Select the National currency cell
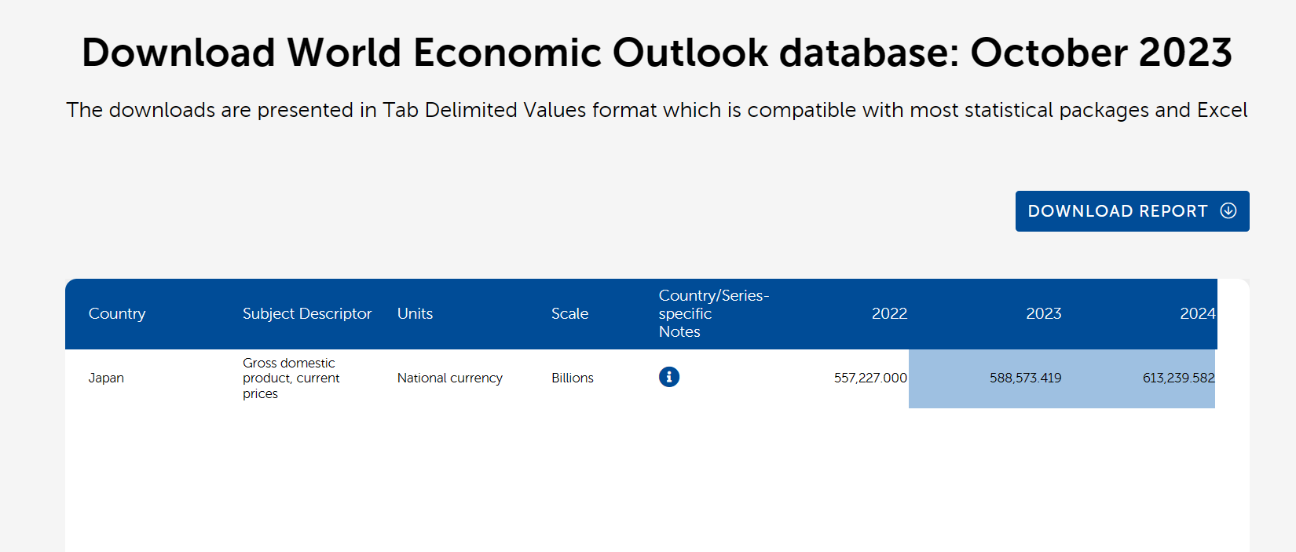Viewport: 1296px width, 552px height. click(x=450, y=378)
